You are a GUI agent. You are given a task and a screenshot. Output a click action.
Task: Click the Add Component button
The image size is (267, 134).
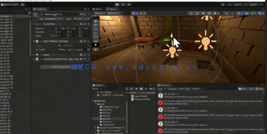tap(61, 67)
